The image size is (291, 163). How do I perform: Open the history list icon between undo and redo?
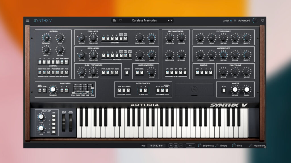click(176, 145)
